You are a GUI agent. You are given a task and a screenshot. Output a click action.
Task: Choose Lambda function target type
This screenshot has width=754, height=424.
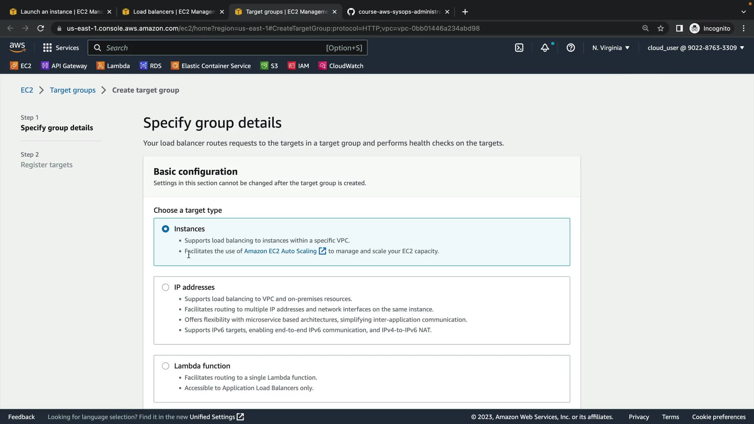[165, 366]
